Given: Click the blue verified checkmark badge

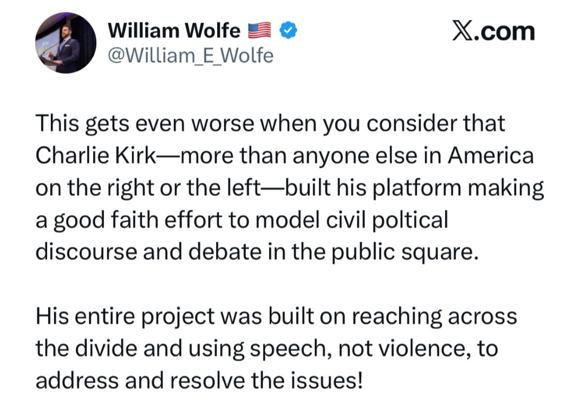Looking at the screenshot, I should tap(288, 30).
